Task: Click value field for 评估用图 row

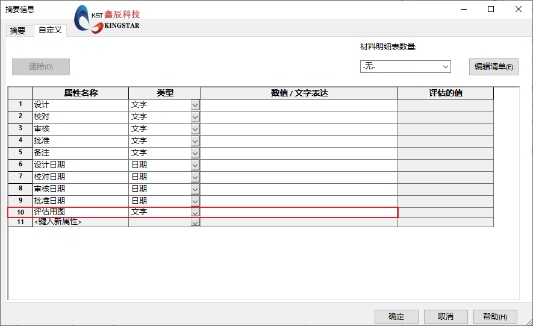Action: (299, 212)
